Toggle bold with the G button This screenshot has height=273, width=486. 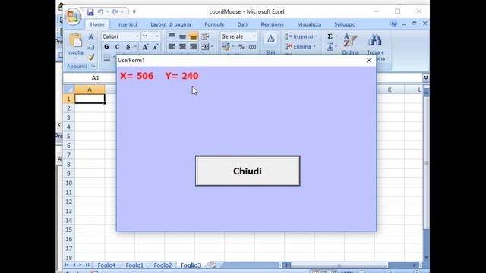pyautogui.click(x=106, y=47)
